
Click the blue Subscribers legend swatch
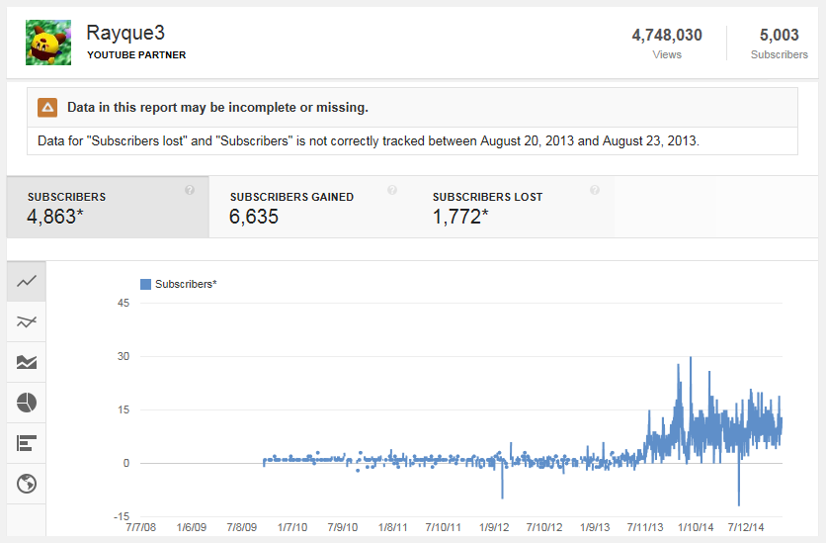(146, 284)
